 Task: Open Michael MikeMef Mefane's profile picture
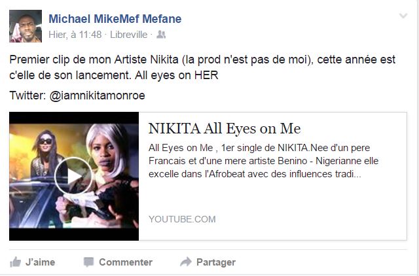click(x=25, y=26)
